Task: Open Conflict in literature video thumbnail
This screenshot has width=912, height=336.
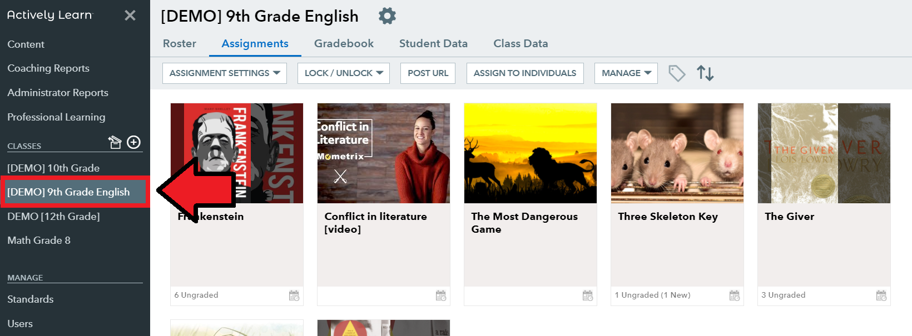Action: (x=384, y=153)
